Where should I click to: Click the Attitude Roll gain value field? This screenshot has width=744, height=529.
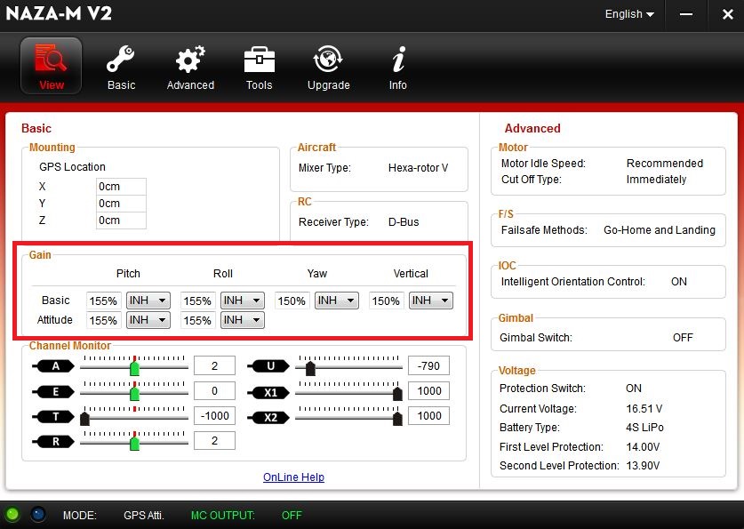pyautogui.click(x=198, y=320)
